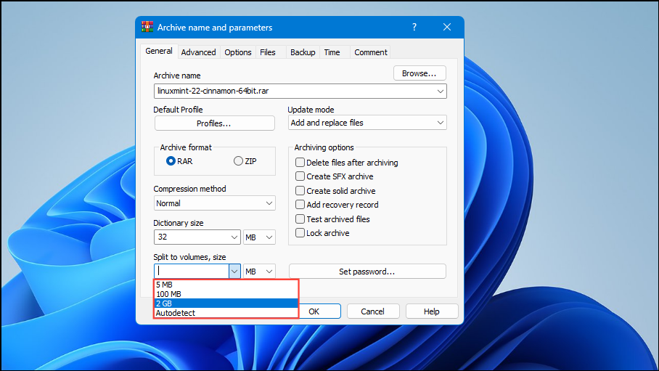Close the Archive name and parameters dialog
The image size is (659, 371).
point(447,28)
